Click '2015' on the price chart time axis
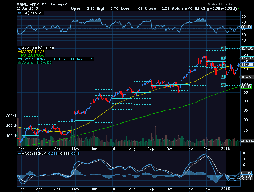The image size is (254, 192). 226,149
